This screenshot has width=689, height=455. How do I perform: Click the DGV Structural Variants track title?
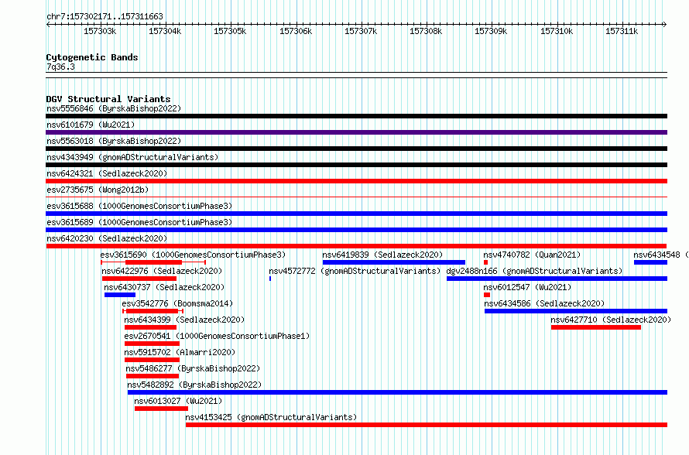click(108, 99)
